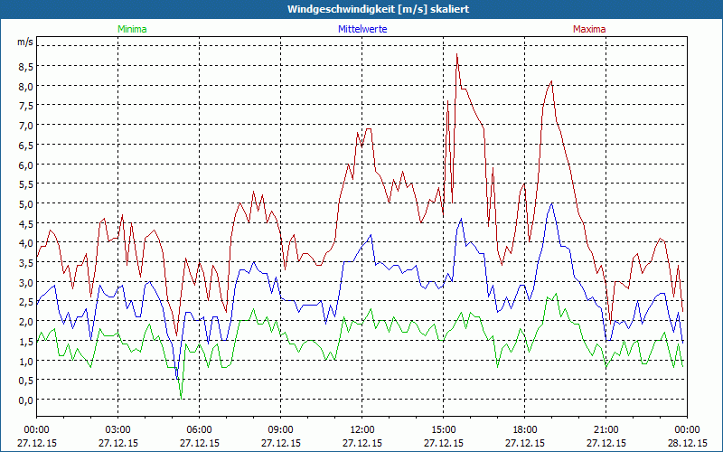Click the 2,5 y-axis value
The width and height of the screenshot is (723, 452).
[26, 302]
